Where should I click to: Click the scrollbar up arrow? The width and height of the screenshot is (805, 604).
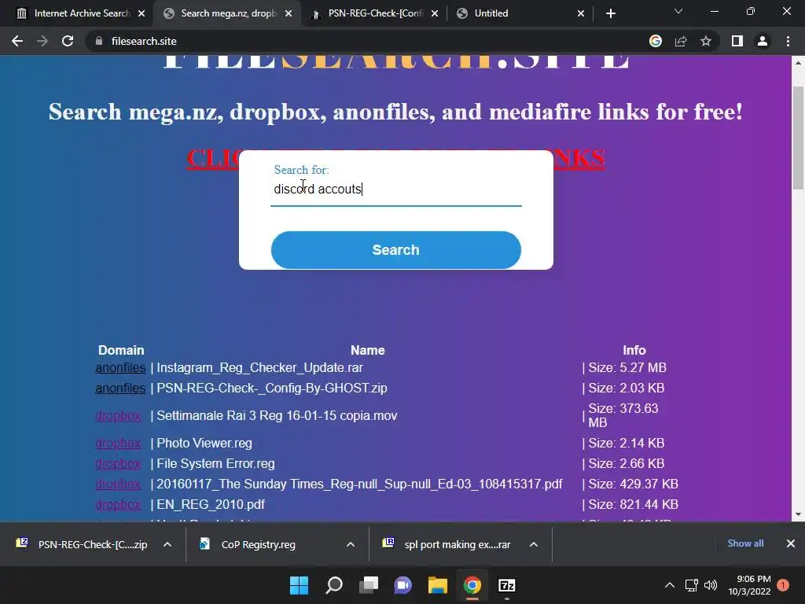pos(798,63)
